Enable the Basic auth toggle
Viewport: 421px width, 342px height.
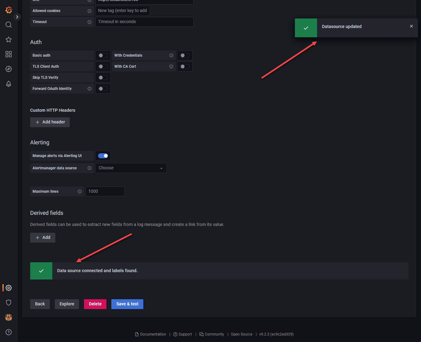(103, 55)
